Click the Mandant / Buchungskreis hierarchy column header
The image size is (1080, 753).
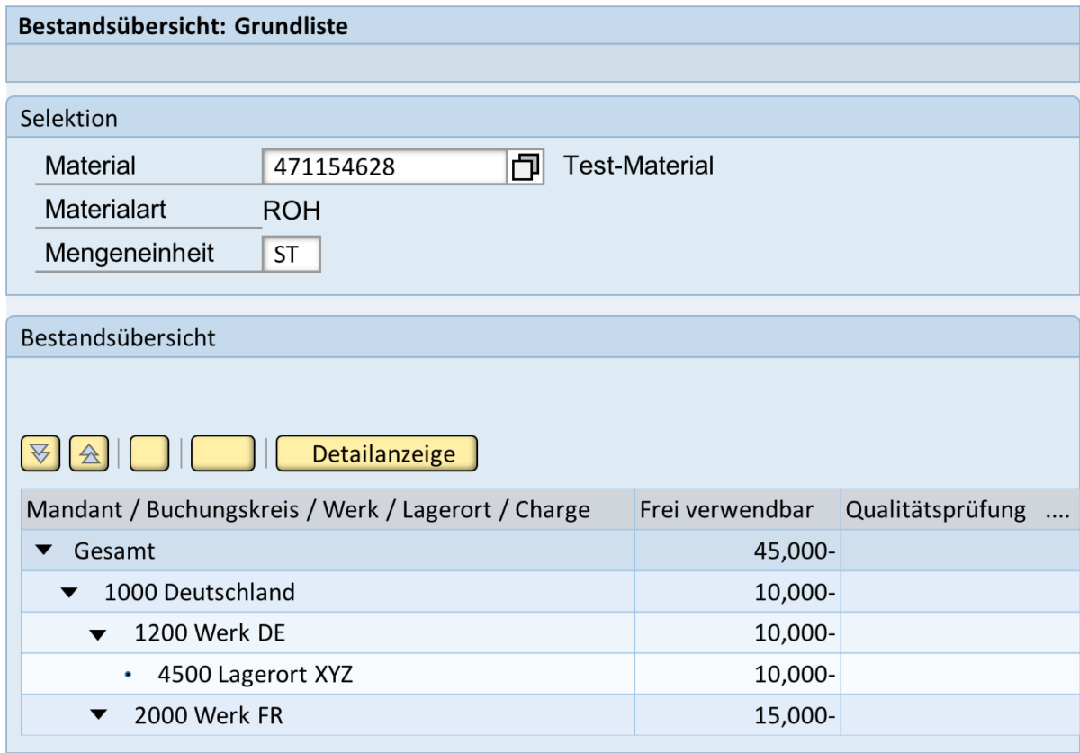(309, 510)
